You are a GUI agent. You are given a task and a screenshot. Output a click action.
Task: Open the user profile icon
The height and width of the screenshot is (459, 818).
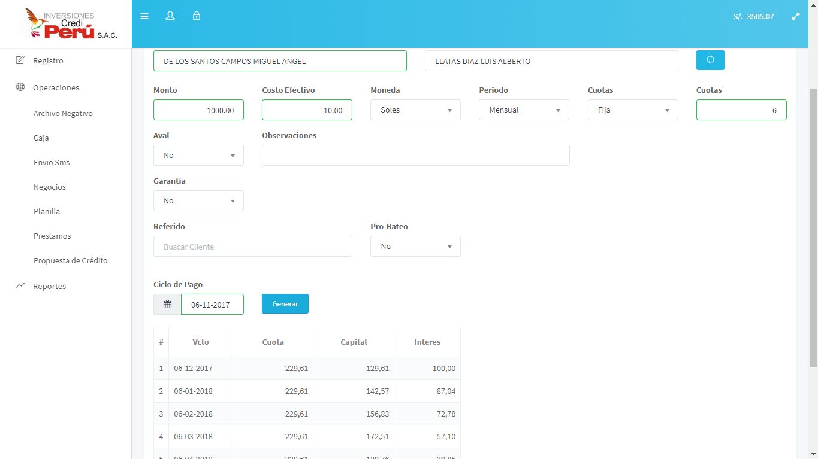point(170,16)
